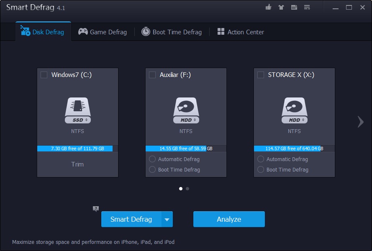Click the HDD icon for STORAGE X (X:)
Screen dimensions: 372x251
tap(294, 111)
